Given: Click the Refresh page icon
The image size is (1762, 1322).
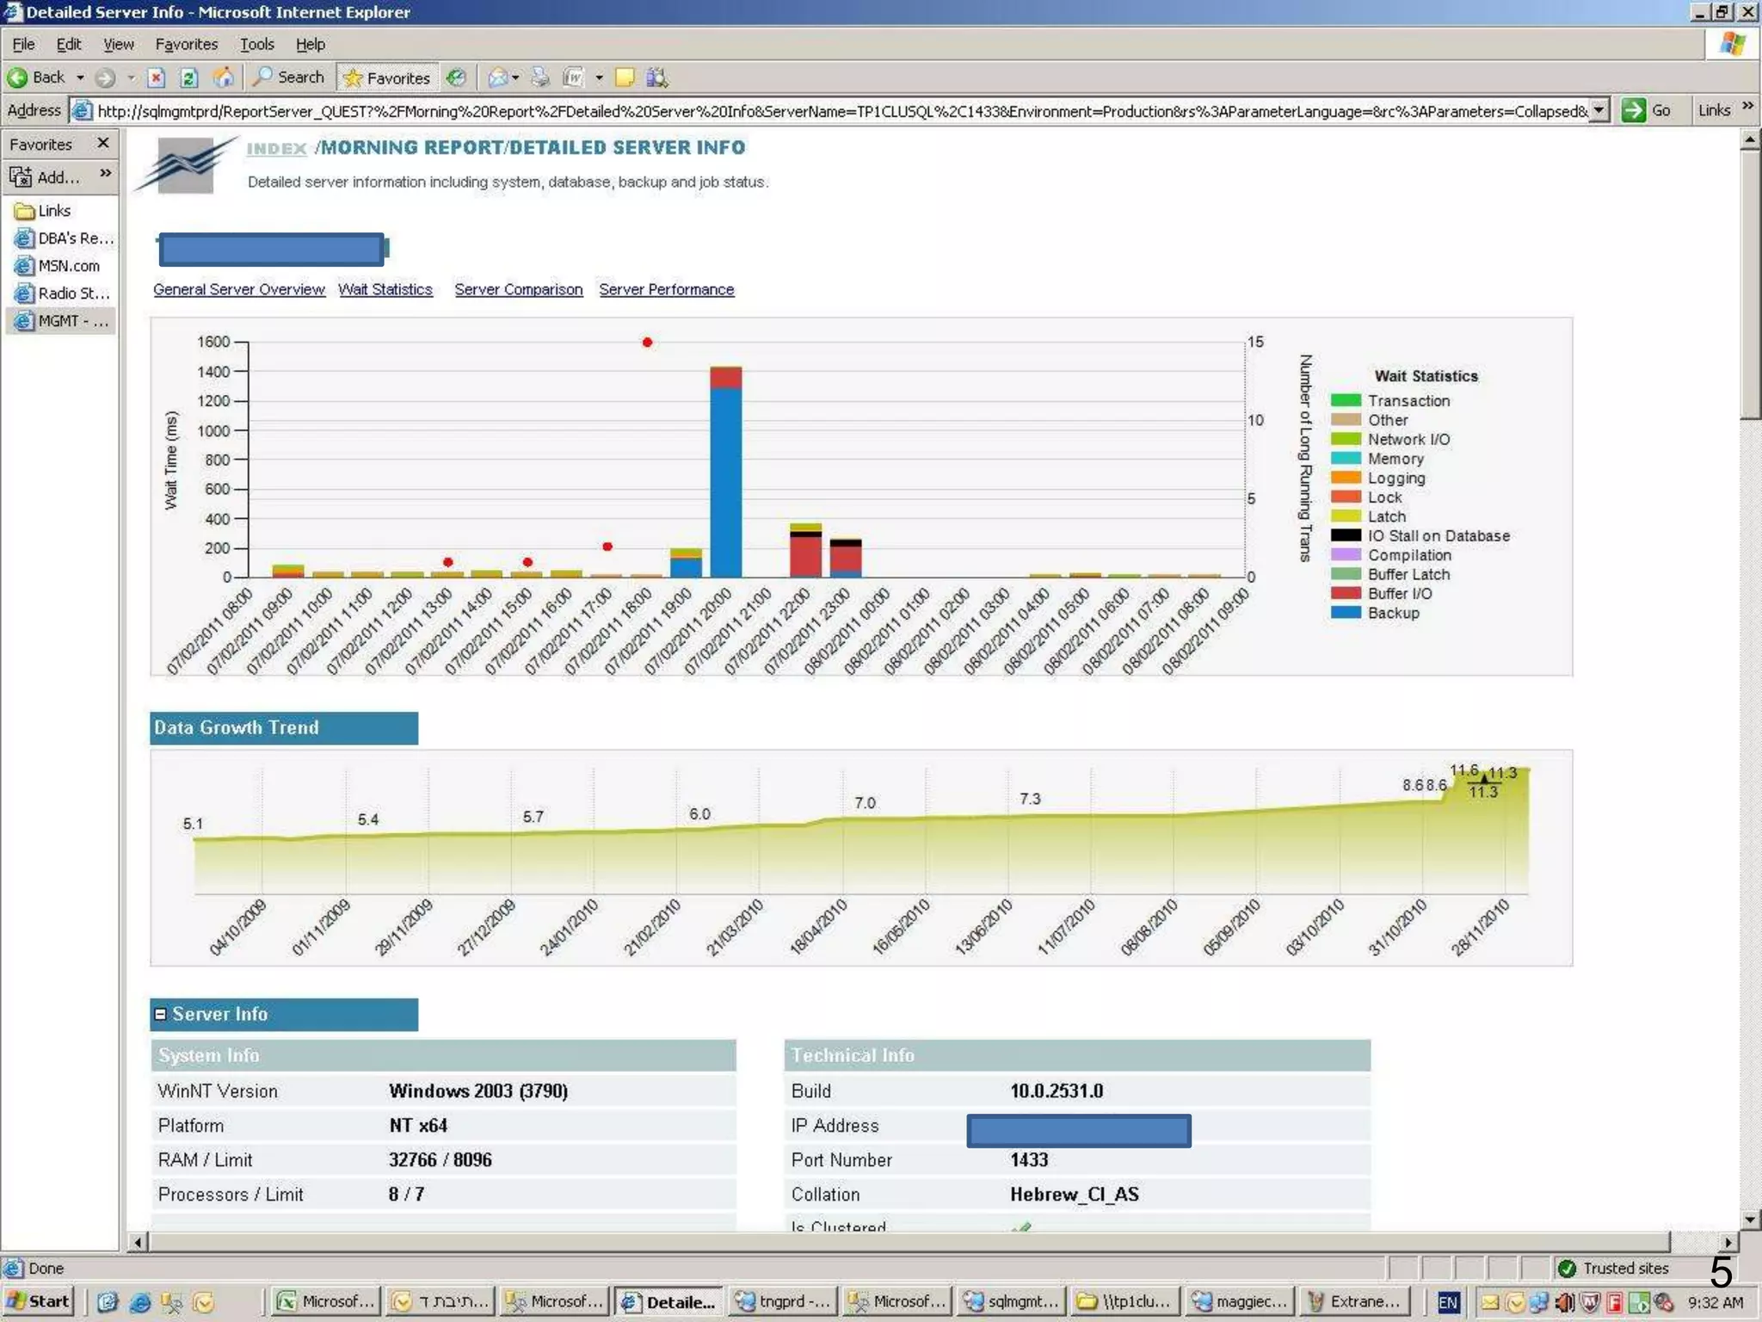Looking at the screenshot, I should tap(189, 77).
